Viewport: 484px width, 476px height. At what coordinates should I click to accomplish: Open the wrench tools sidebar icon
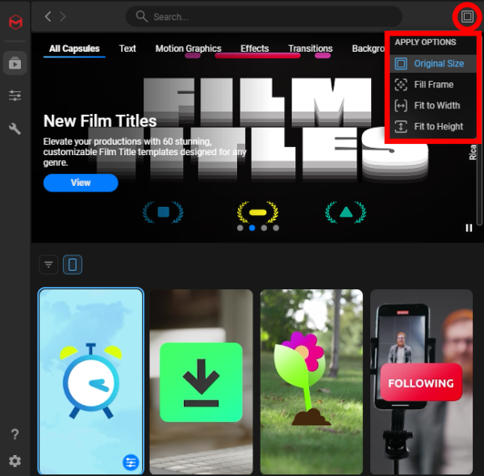click(x=15, y=128)
